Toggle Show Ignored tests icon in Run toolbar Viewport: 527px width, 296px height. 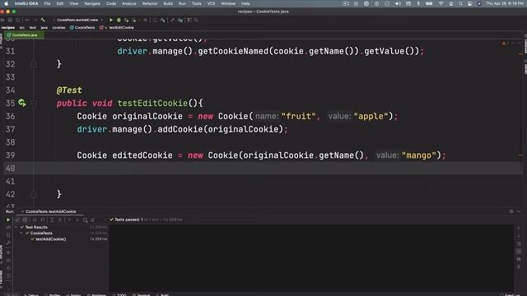25,220
